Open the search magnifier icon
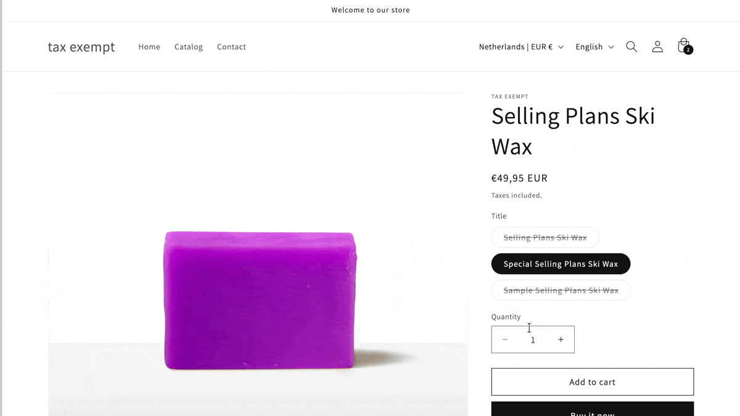Screen dimensions: 740x416 [x=631, y=47]
